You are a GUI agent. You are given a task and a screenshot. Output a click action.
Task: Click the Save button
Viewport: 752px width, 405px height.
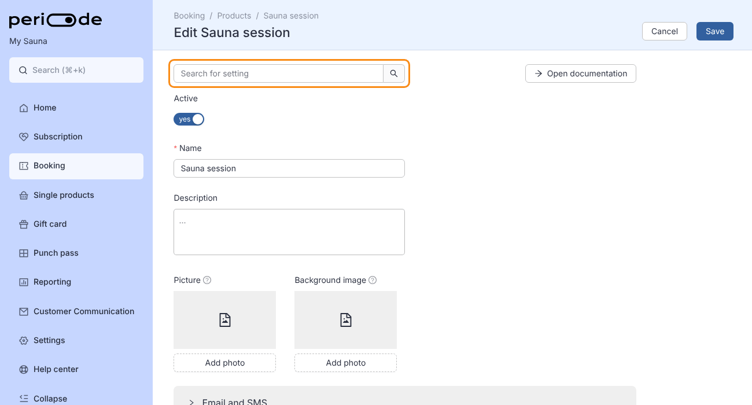click(715, 31)
